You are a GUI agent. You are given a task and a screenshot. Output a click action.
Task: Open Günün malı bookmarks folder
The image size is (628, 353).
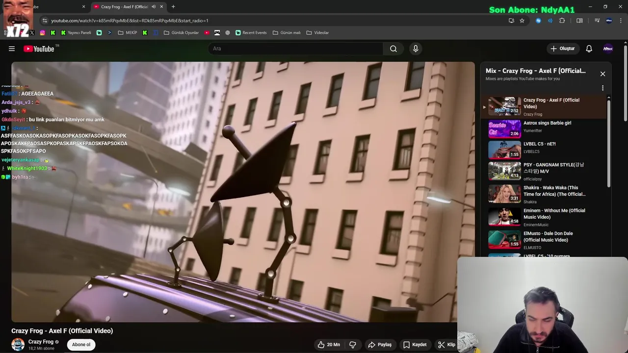pyautogui.click(x=287, y=33)
